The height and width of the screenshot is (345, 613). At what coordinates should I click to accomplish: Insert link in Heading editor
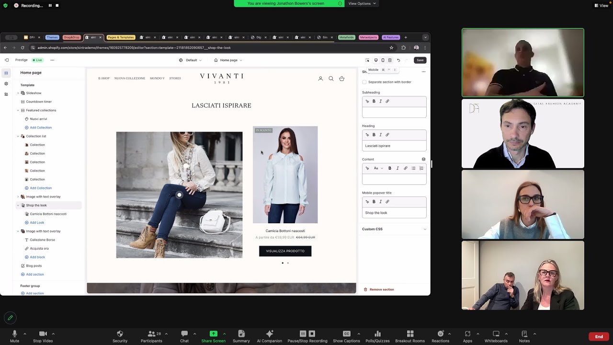point(387,135)
